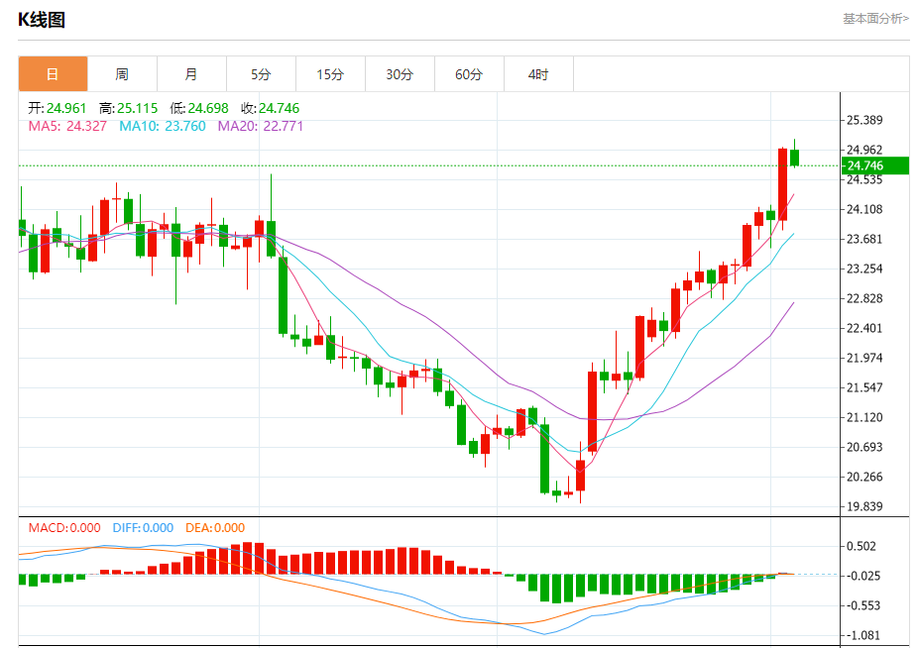Click the 低:24.698 low value

pyautogui.click(x=199, y=108)
